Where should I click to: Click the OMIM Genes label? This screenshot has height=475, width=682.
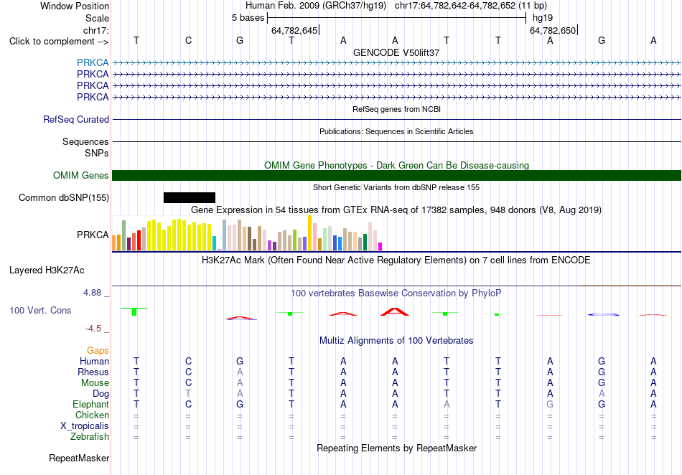(x=81, y=175)
